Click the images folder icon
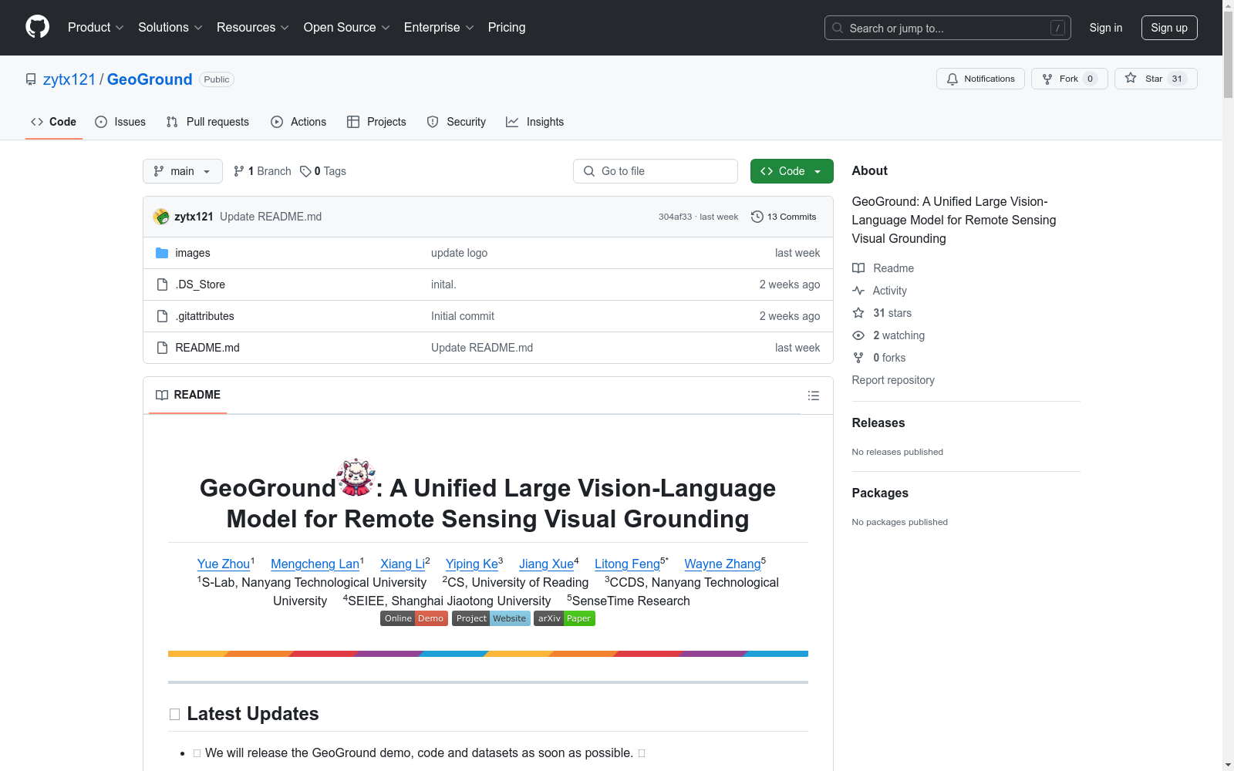 click(162, 253)
